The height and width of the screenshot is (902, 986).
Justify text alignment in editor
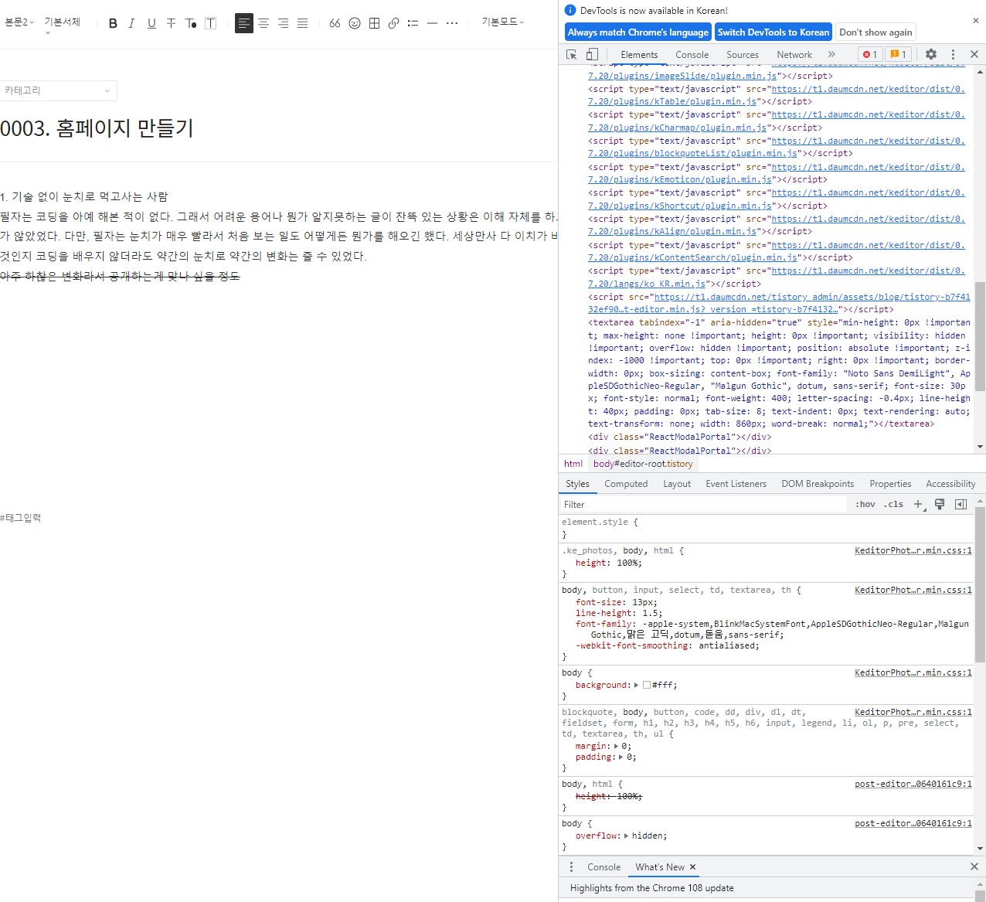tap(303, 23)
